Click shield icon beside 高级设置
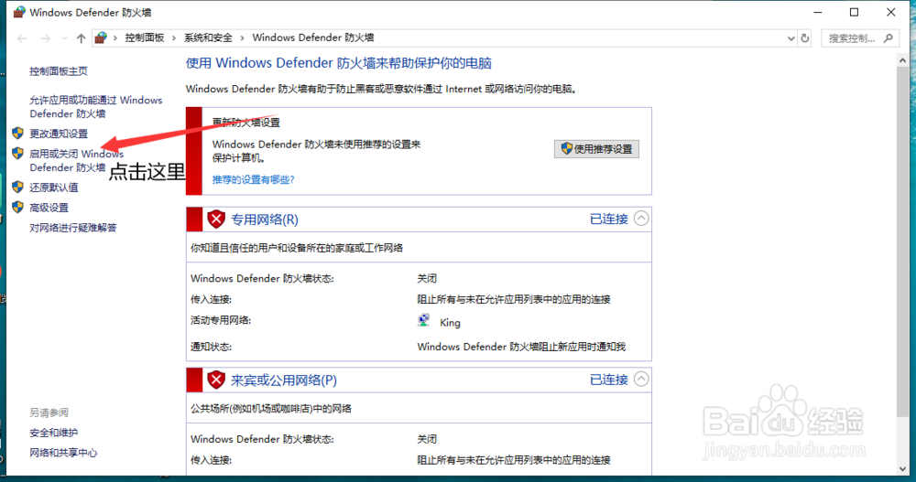Image resolution: width=916 pixels, height=482 pixels. [18, 207]
